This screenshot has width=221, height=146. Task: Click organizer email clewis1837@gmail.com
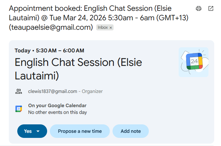[53, 91]
